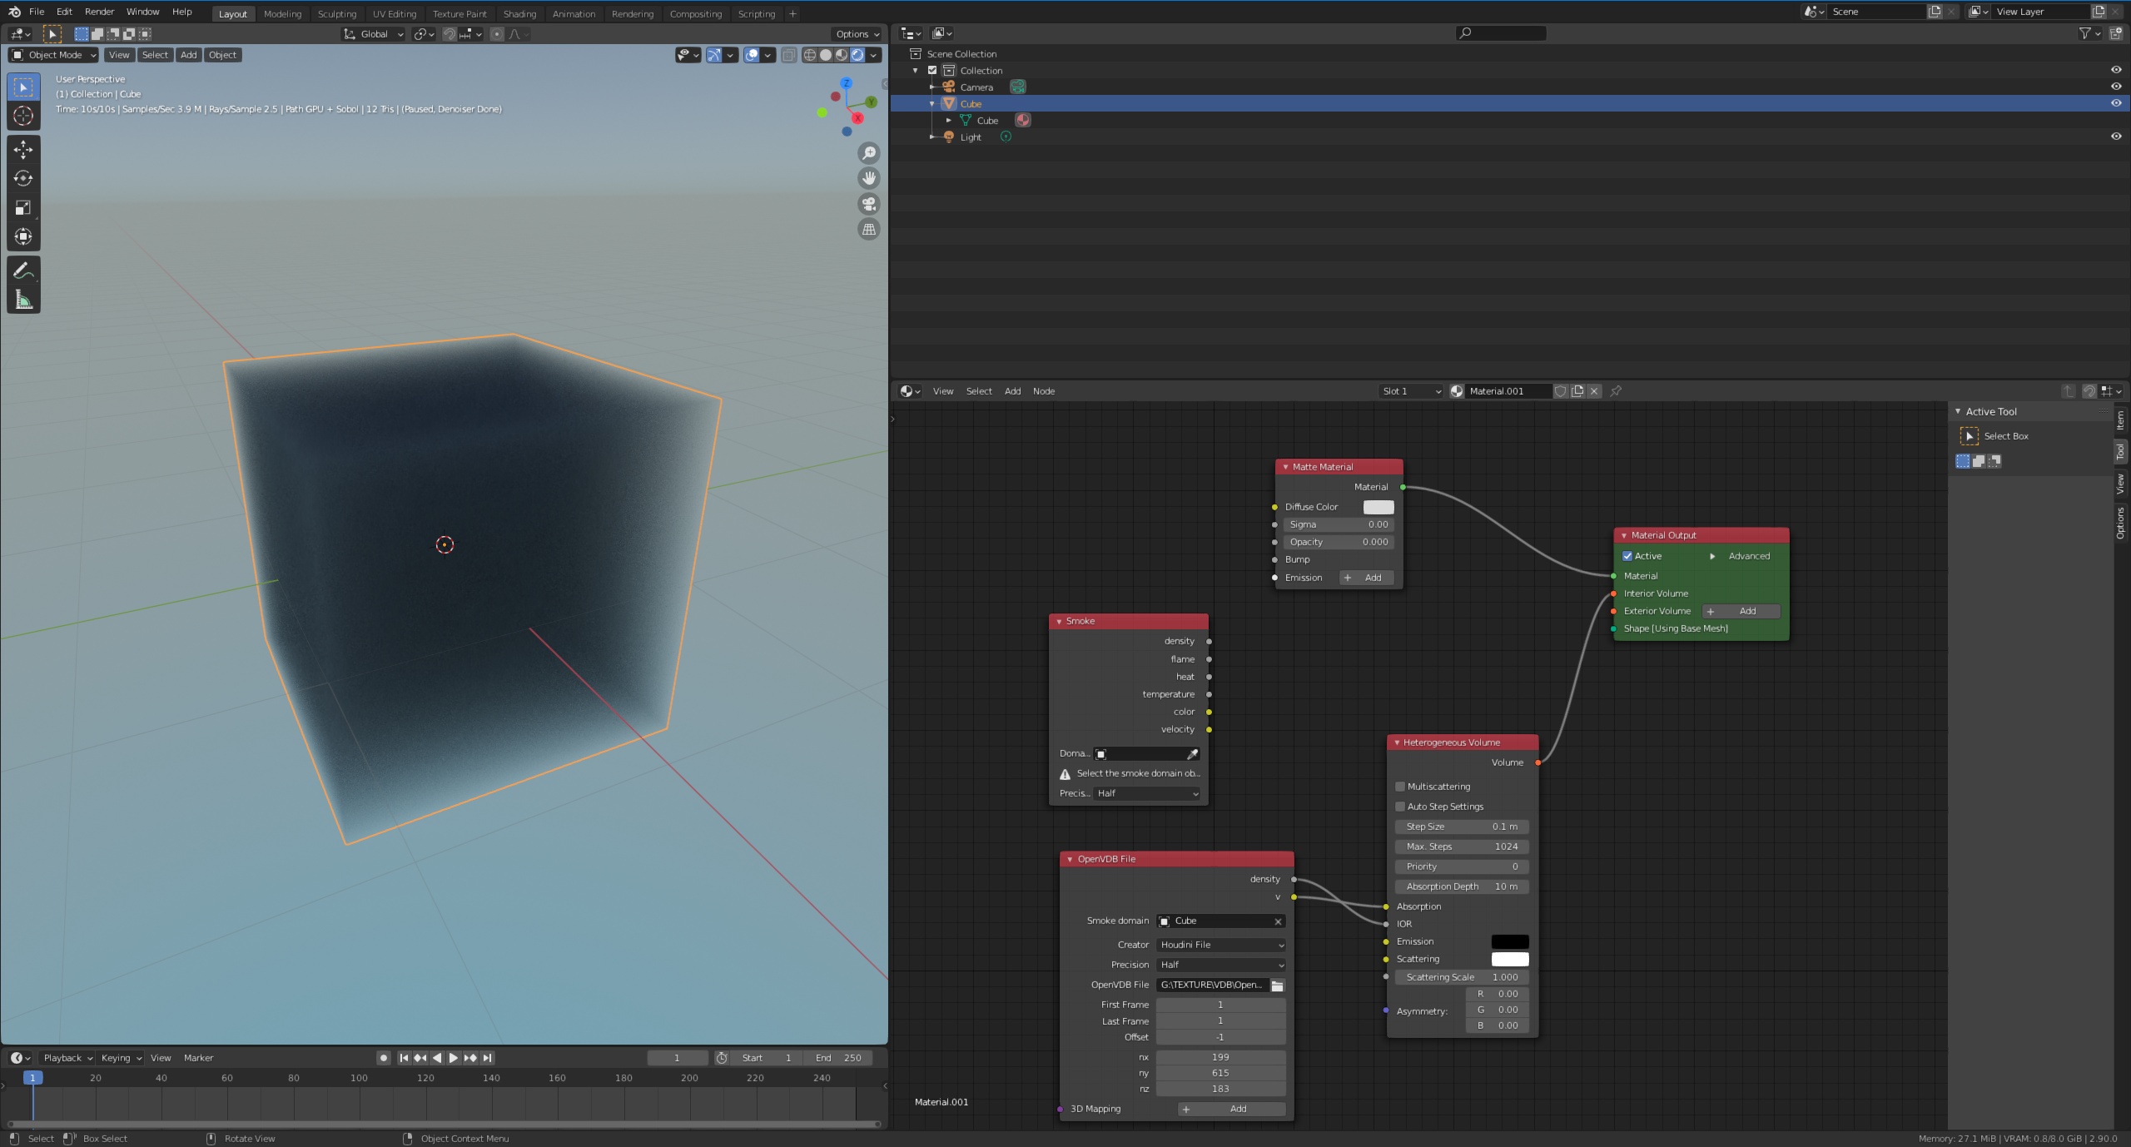Image resolution: width=2131 pixels, height=1147 pixels.
Task: Select the Annotate pencil tool
Action: (23, 271)
